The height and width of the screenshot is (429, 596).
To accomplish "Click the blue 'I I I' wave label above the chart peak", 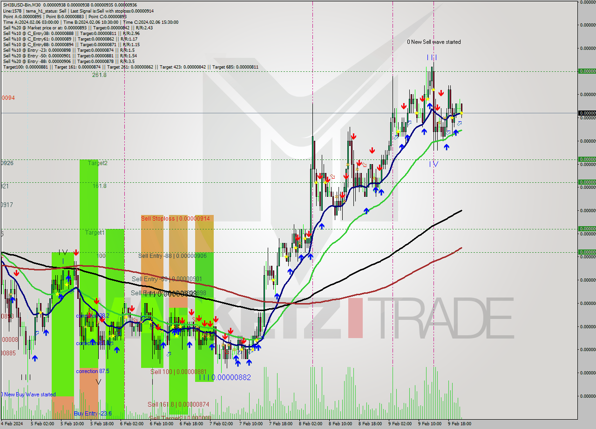I will [x=432, y=57].
